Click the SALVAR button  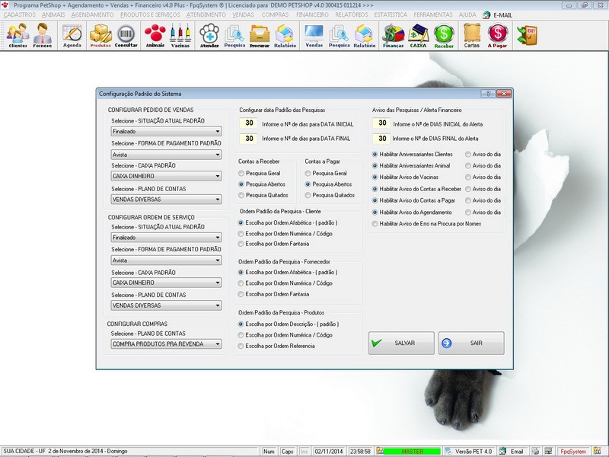pyautogui.click(x=401, y=344)
